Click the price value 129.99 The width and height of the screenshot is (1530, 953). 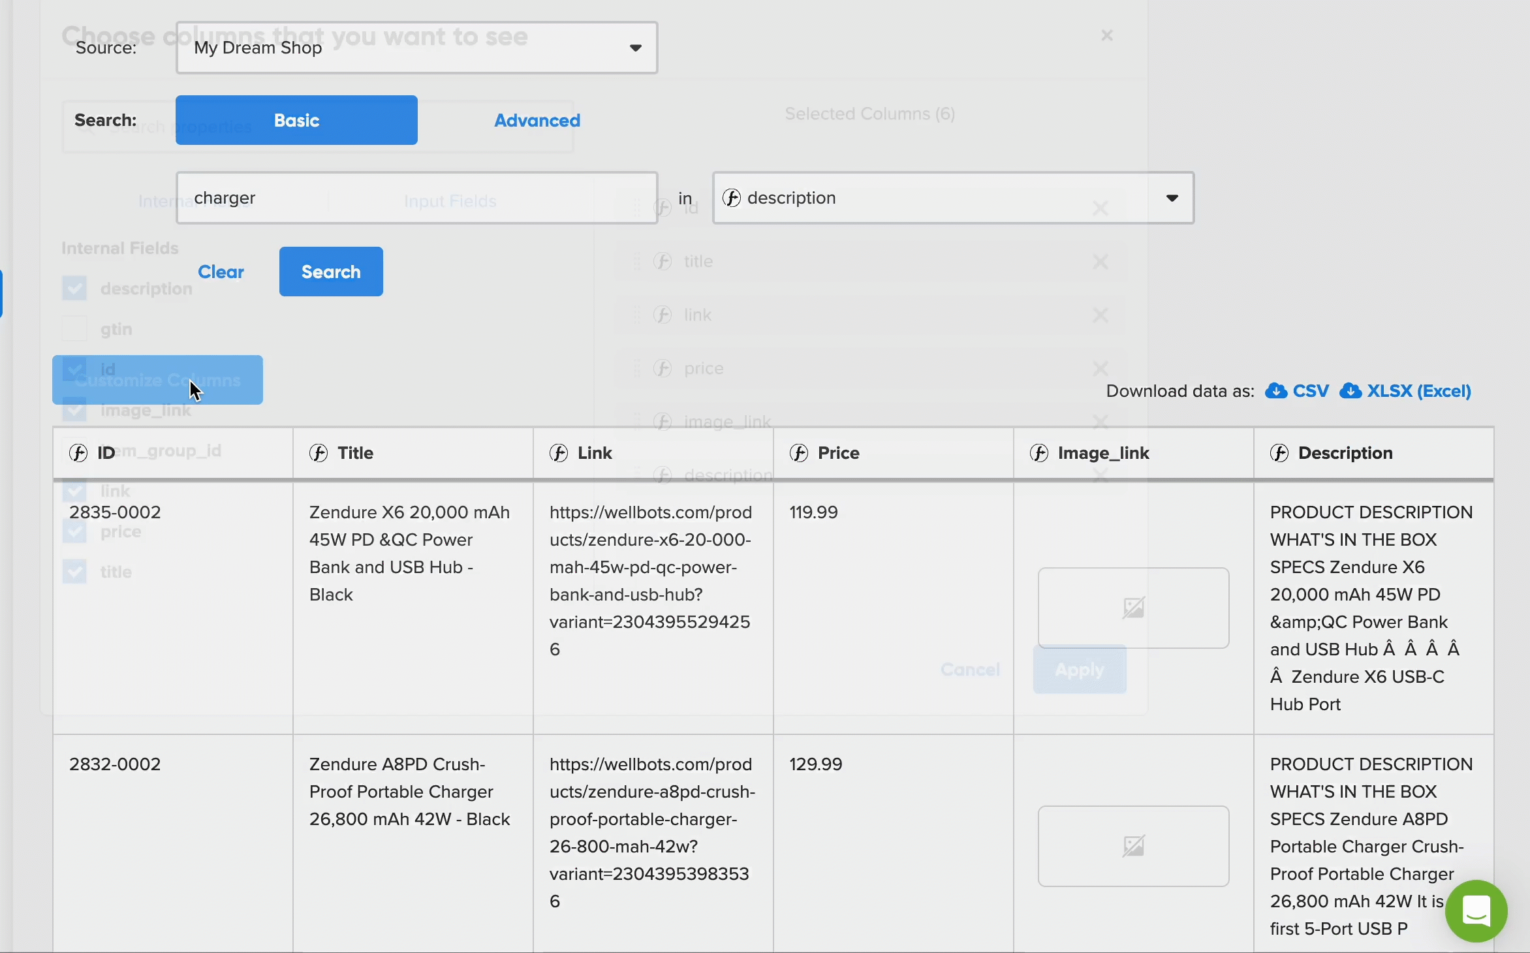[816, 764]
